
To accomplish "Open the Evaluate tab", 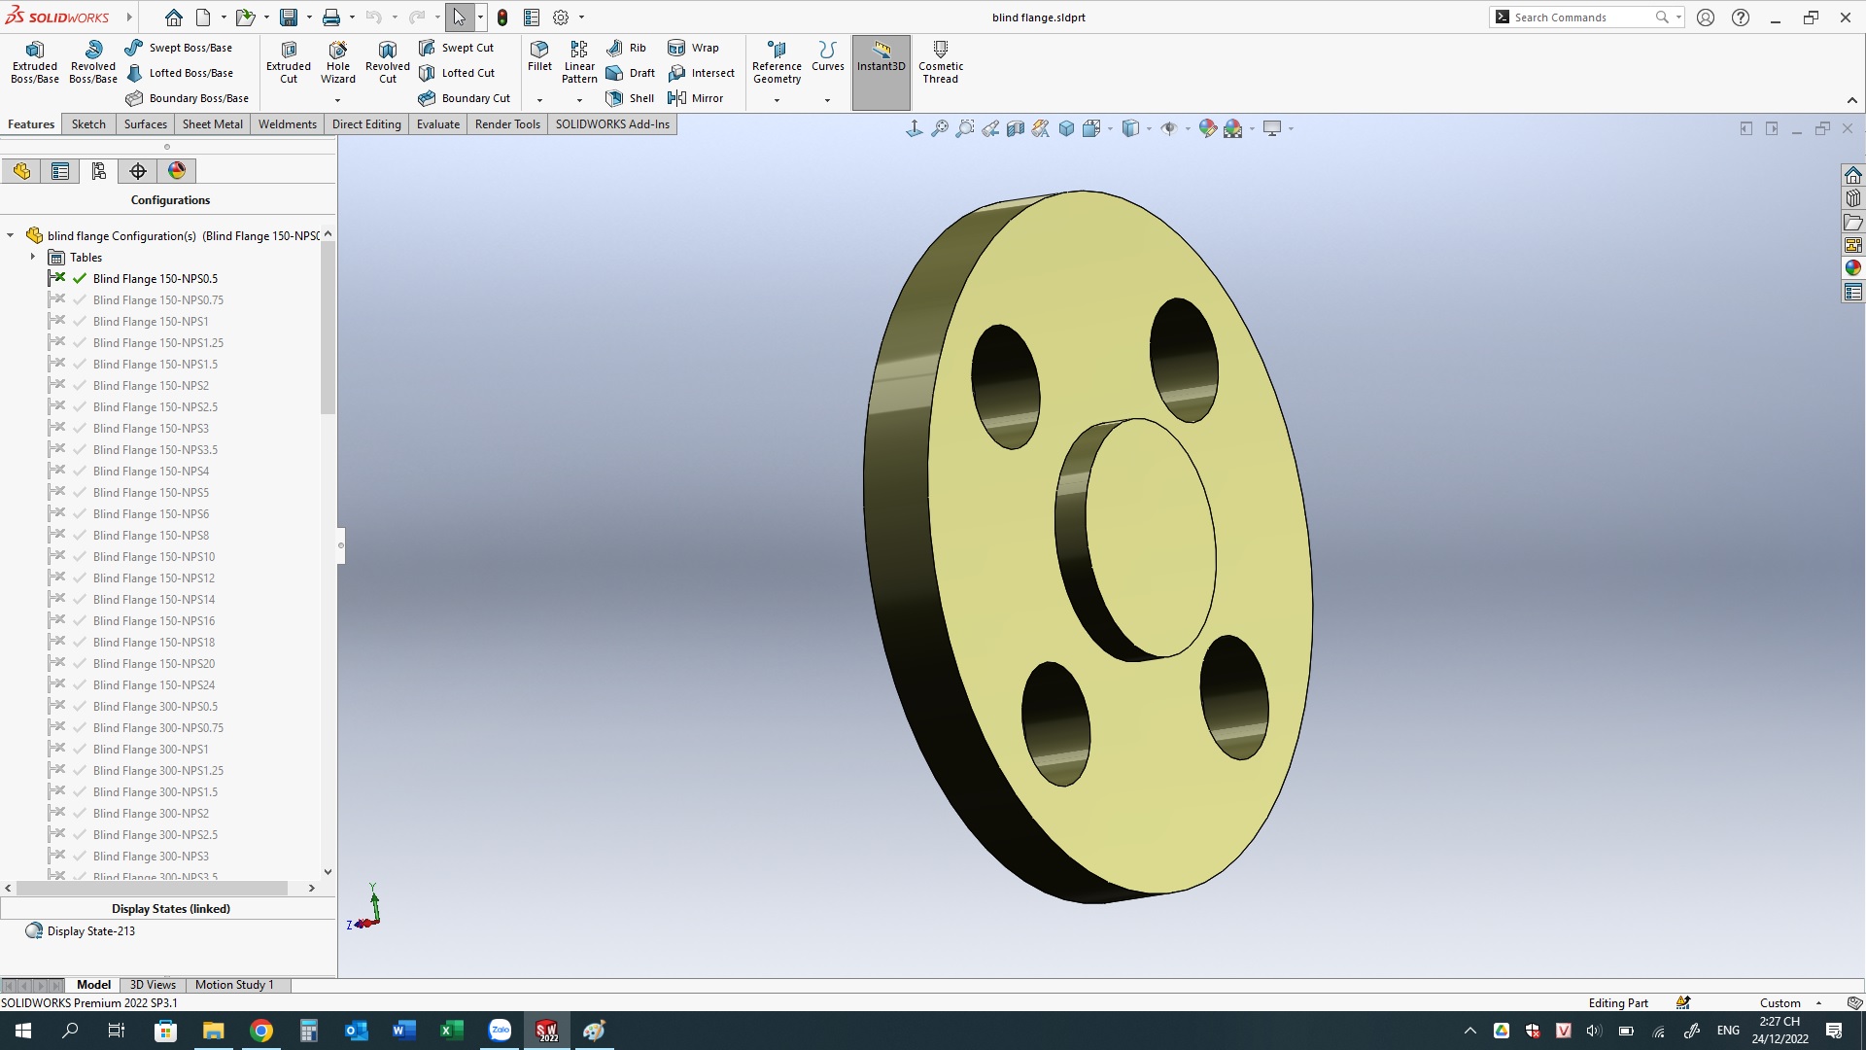I will 437,124.
